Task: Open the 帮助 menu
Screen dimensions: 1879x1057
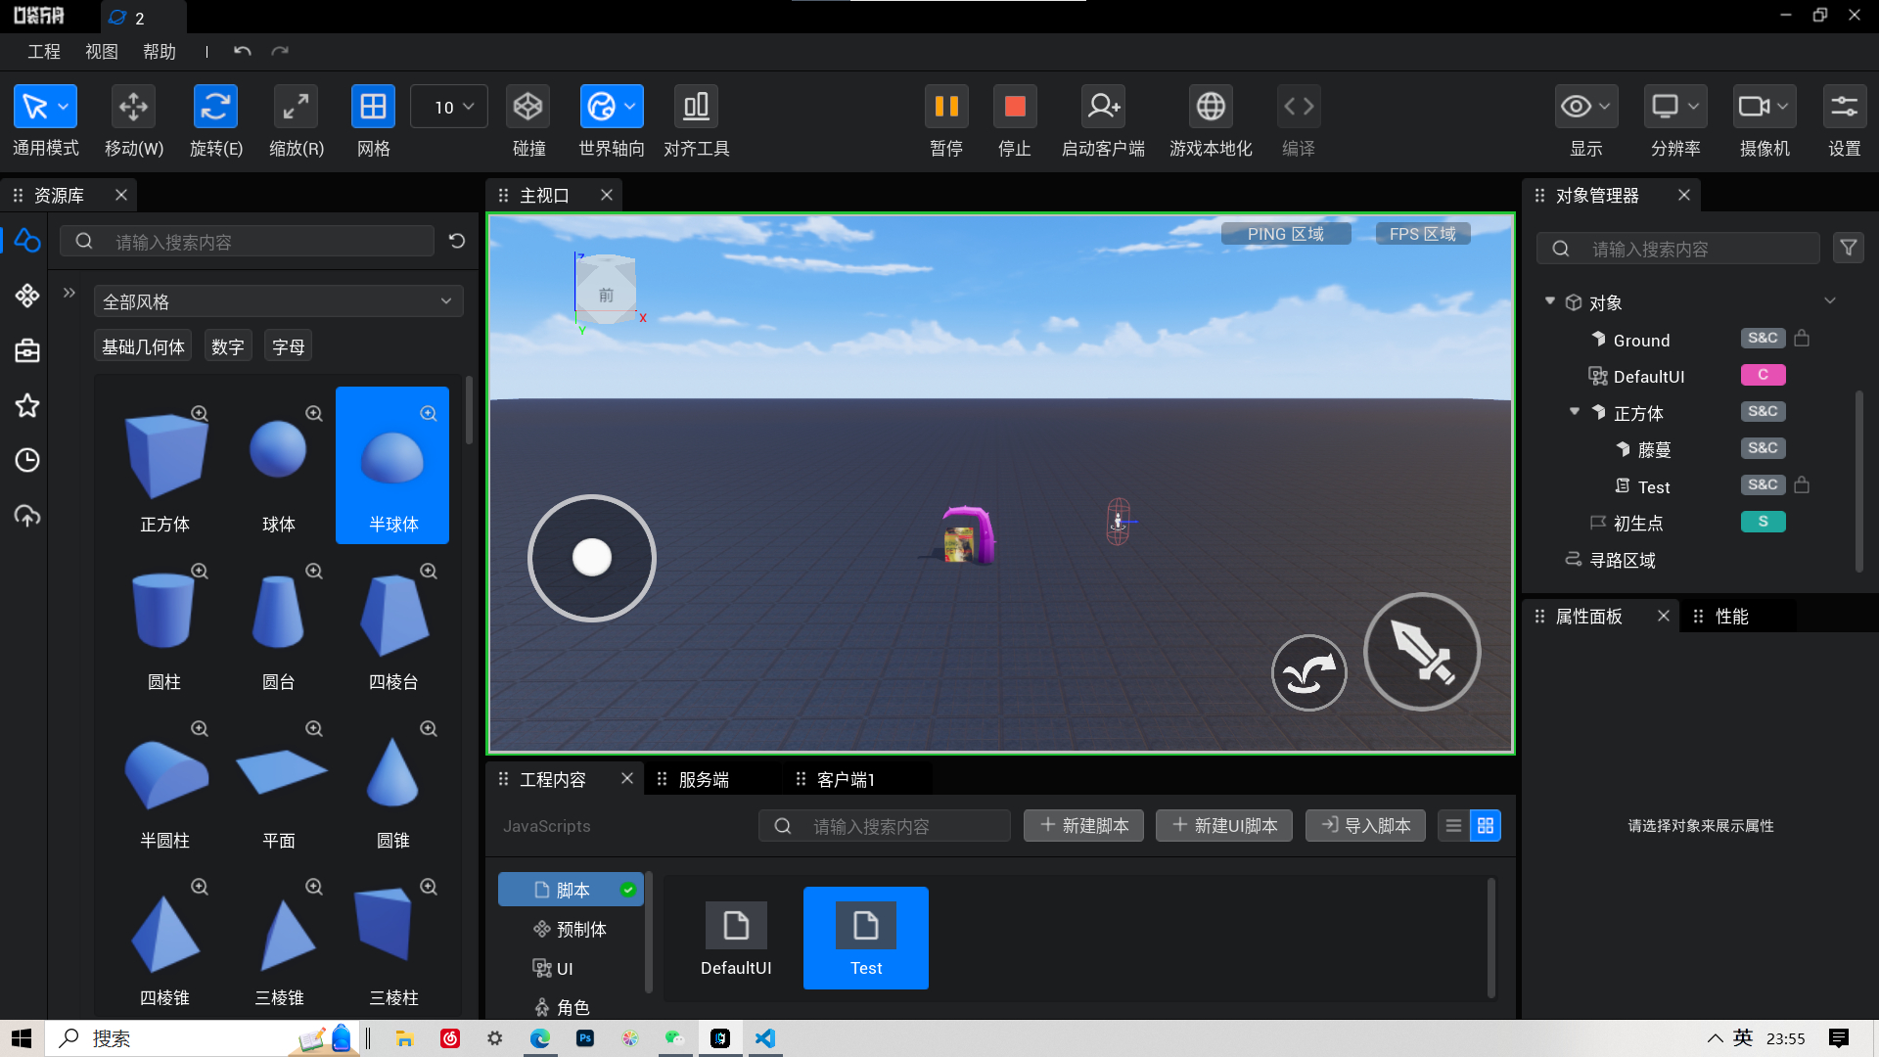Action: pyautogui.click(x=160, y=52)
